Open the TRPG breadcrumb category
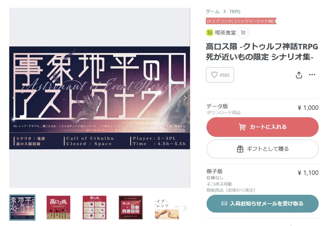Screen dimensions: 330x226 235,12
